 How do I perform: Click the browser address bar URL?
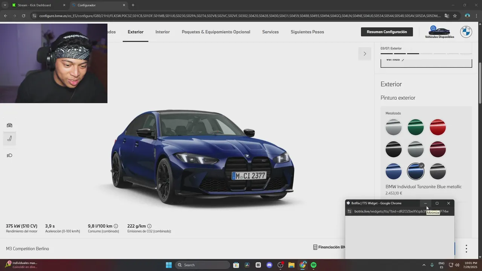239,16
